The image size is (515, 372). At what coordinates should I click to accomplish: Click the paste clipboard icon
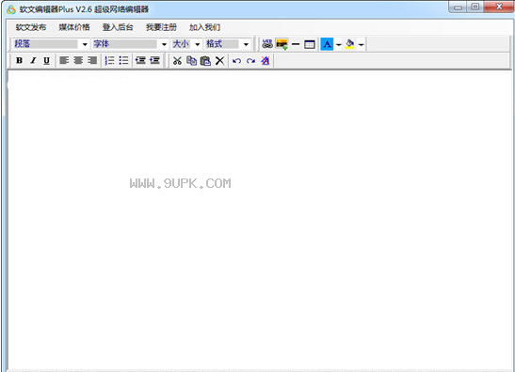pos(205,60)
